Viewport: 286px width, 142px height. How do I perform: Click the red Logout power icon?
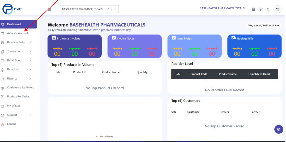2,124
